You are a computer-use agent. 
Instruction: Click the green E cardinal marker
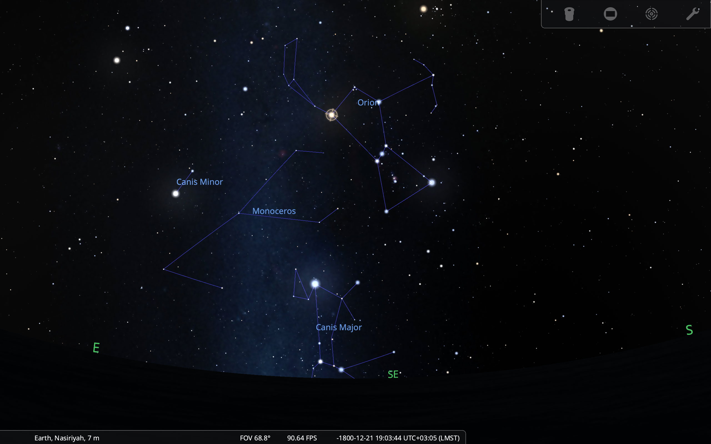(x=96, y=348)
